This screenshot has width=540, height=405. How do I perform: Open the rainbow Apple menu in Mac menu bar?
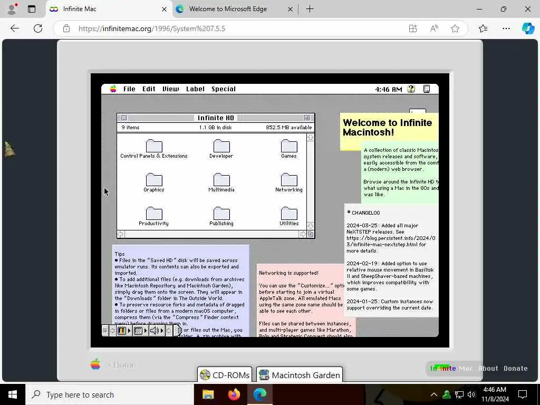(x=113, y=89)
